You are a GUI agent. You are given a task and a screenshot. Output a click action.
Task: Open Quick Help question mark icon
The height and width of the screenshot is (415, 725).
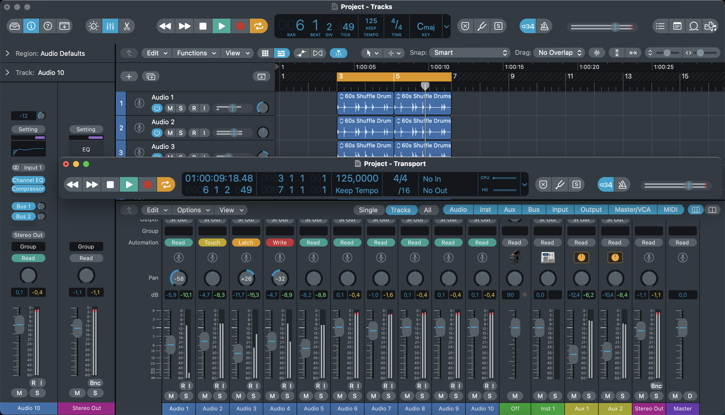click(48, 26)
